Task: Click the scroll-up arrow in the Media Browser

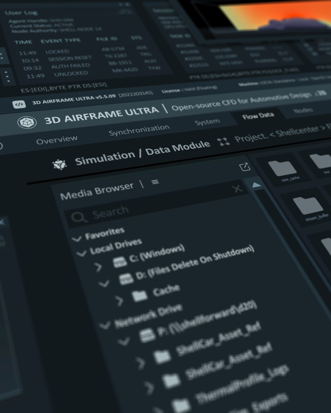Action: pyautogui.click(x=256, y=185)
